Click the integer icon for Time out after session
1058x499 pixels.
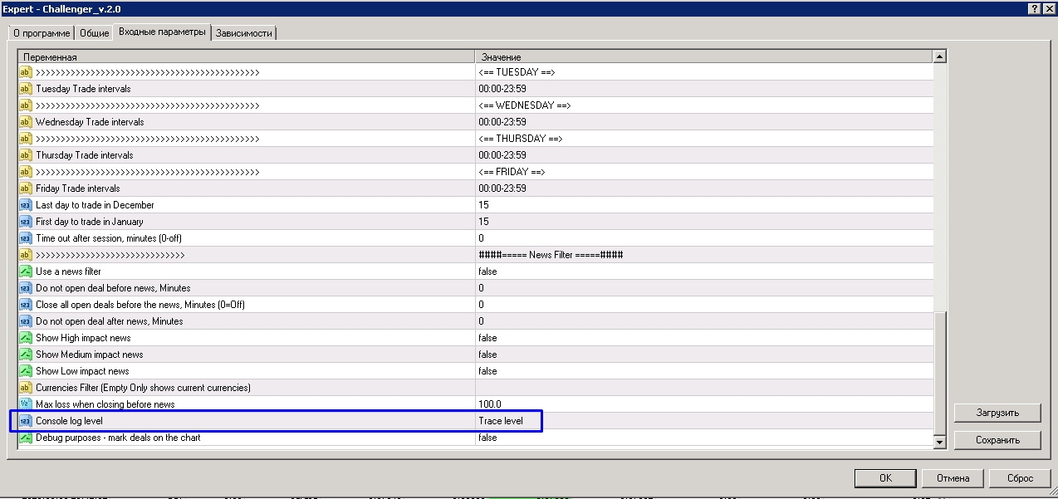pos(25,238)
